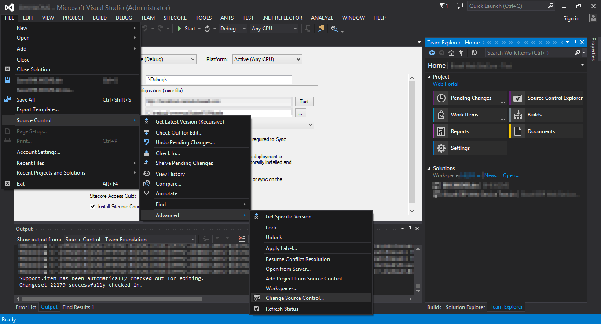Click the Documents page icon

518,131
